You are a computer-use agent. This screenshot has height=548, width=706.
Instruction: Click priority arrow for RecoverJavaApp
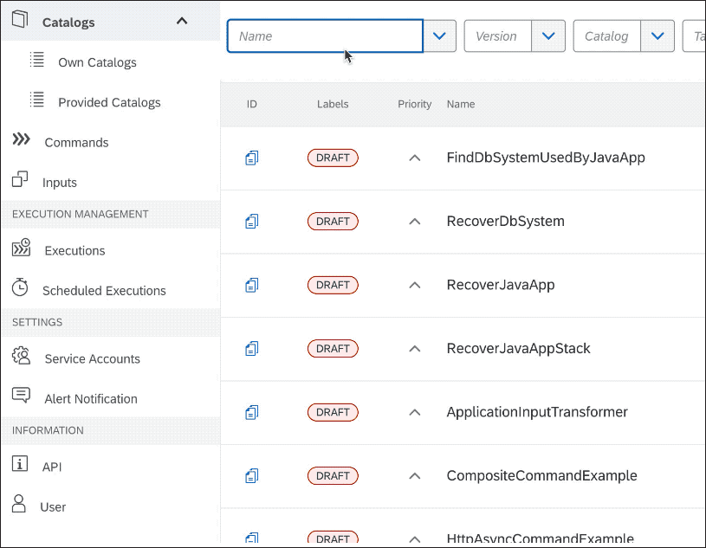pyautogui.click(x=415, y=285)
